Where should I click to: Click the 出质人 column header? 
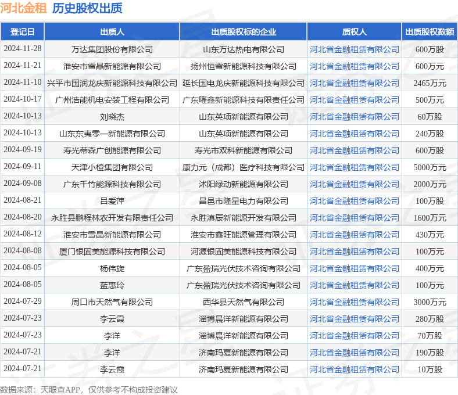[112, 31]
